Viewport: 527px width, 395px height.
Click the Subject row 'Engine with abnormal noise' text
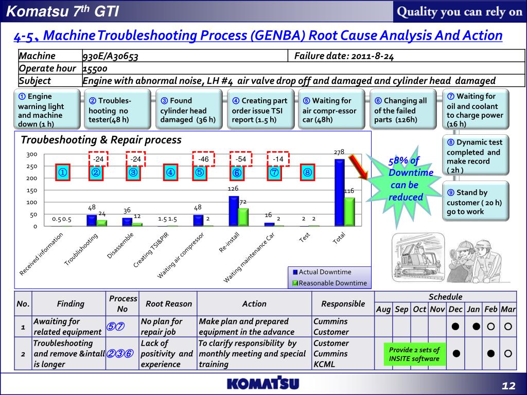pyautogui.click(x=289, y=81)
